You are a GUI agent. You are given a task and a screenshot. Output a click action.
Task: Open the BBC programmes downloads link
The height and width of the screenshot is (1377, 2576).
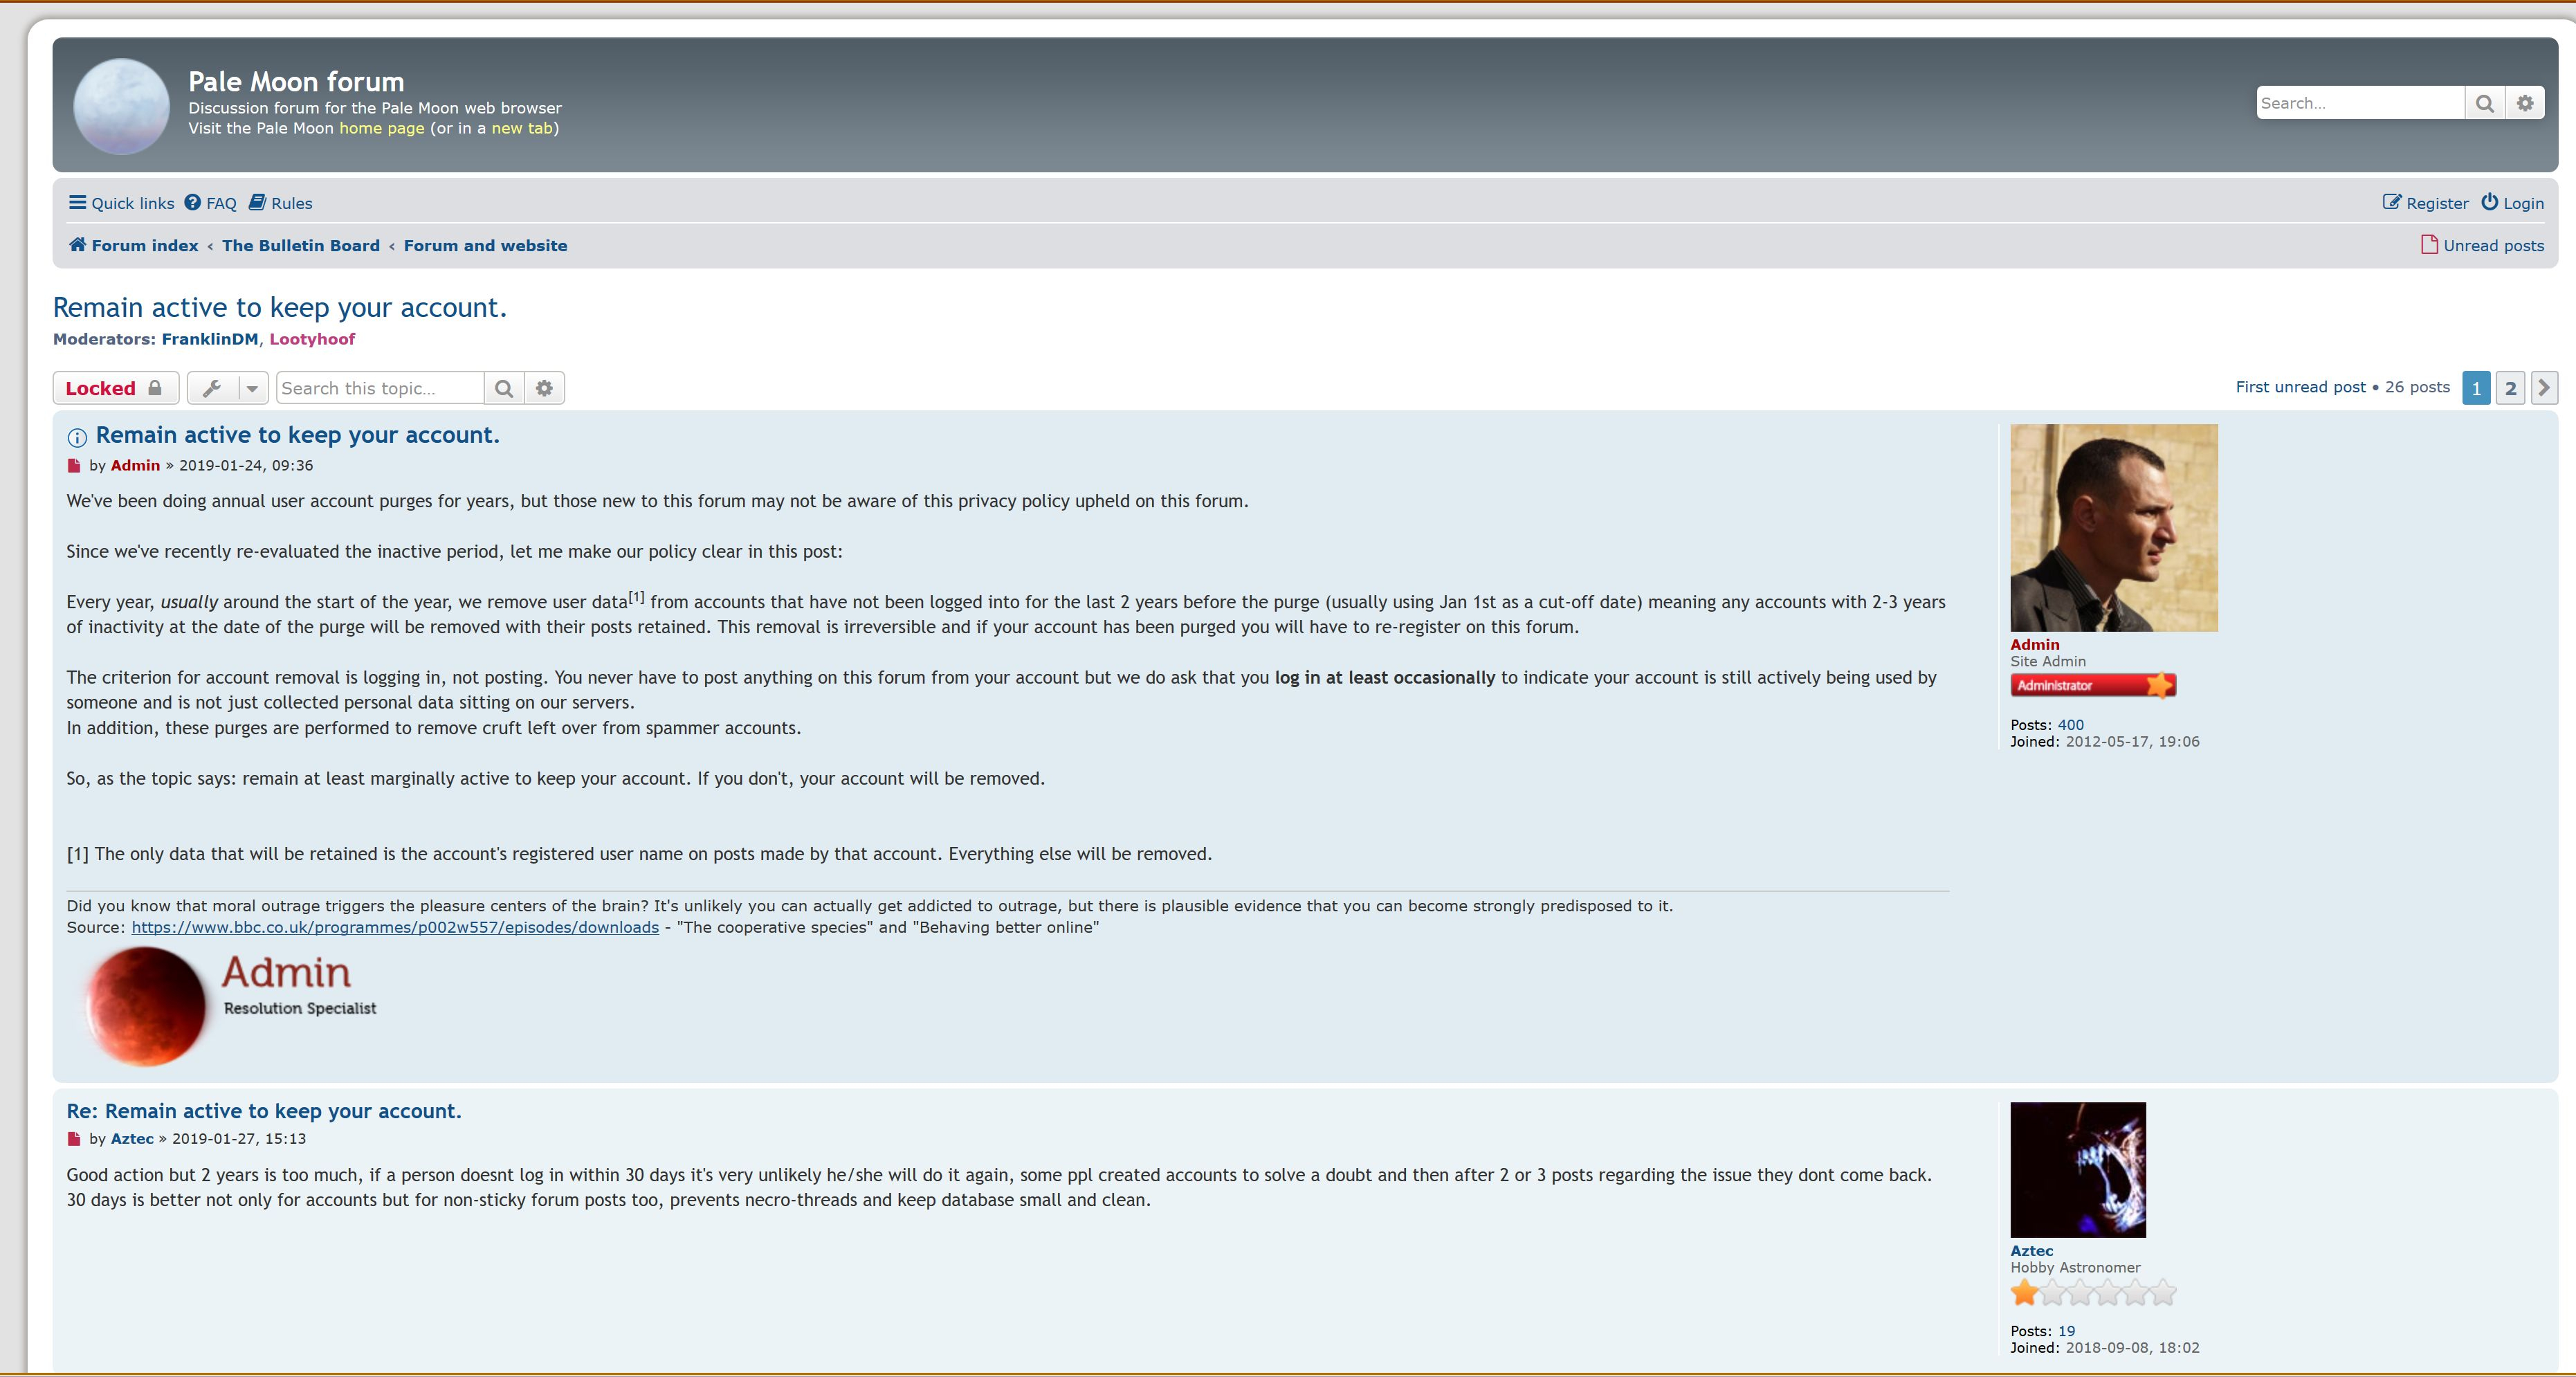(395, 927)
